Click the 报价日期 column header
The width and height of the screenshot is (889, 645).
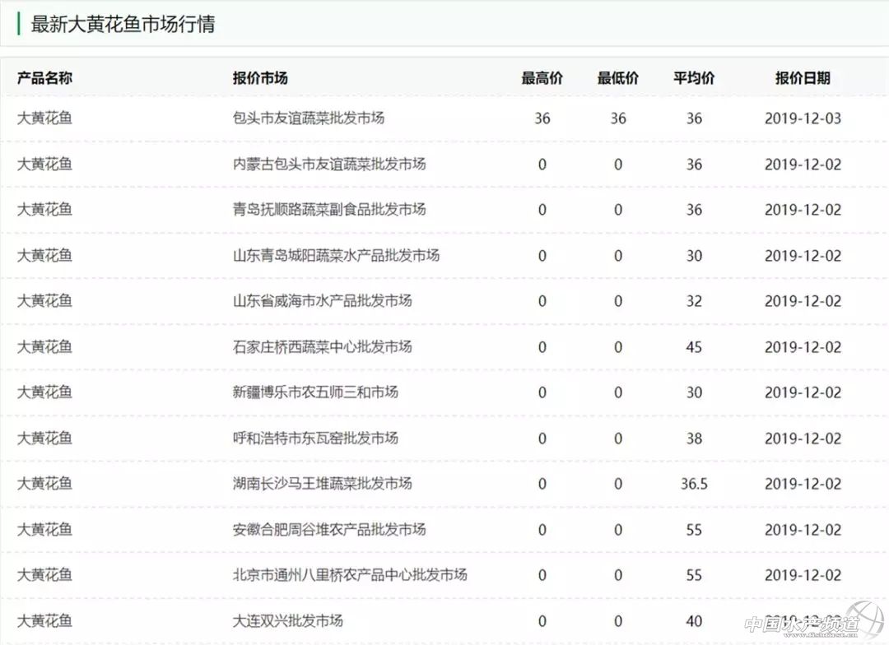[803, 78]
